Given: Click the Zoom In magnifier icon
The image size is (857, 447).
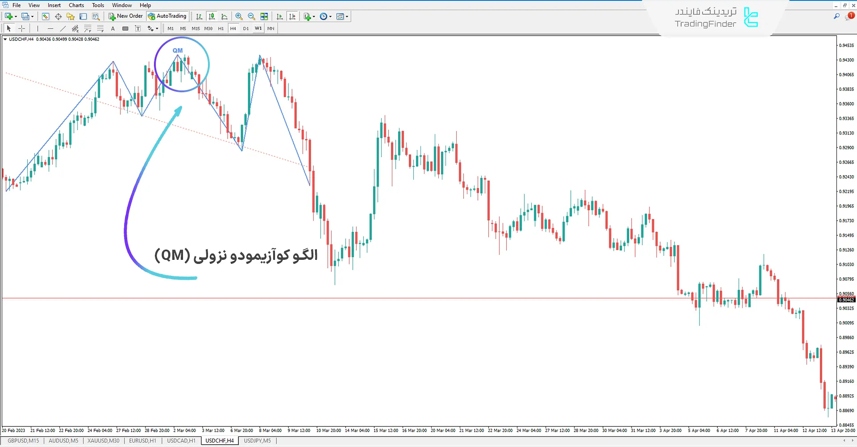Looking at the screenshot, I should click(239, 16).
